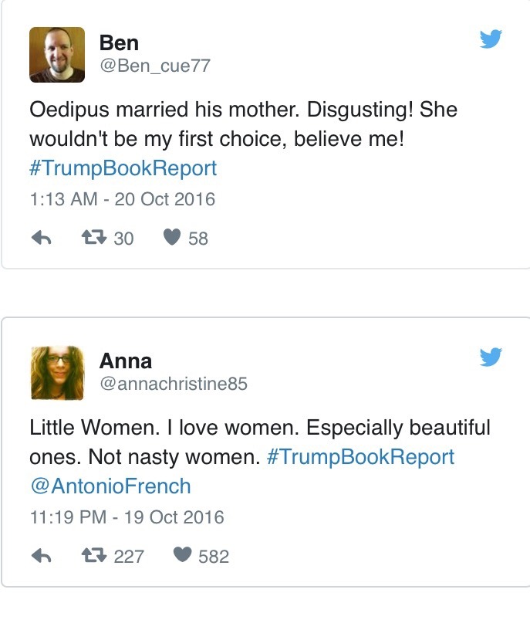Reply to Ben's Oedipus tweet
The width and height of the screenshot is (530, 630).
(41, 239)
